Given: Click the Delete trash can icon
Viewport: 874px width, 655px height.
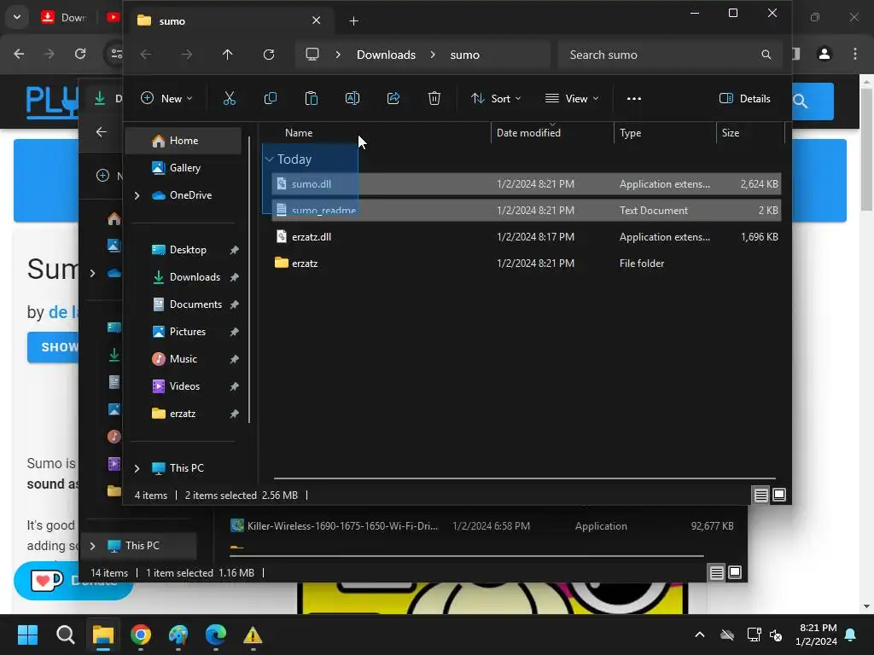Looking at the screenshot, I should point(434,99).
